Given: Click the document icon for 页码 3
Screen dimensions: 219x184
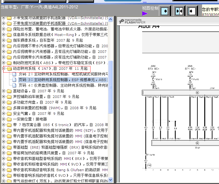Looking at the screenshot, I should coord(14,80).
